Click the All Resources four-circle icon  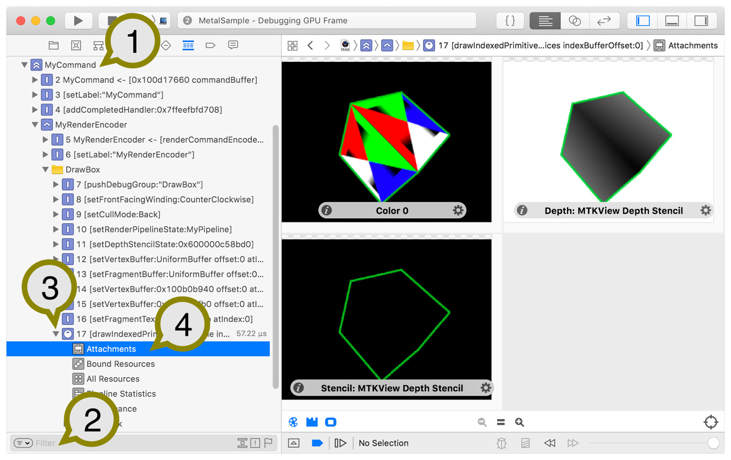[x=78, y=379]
